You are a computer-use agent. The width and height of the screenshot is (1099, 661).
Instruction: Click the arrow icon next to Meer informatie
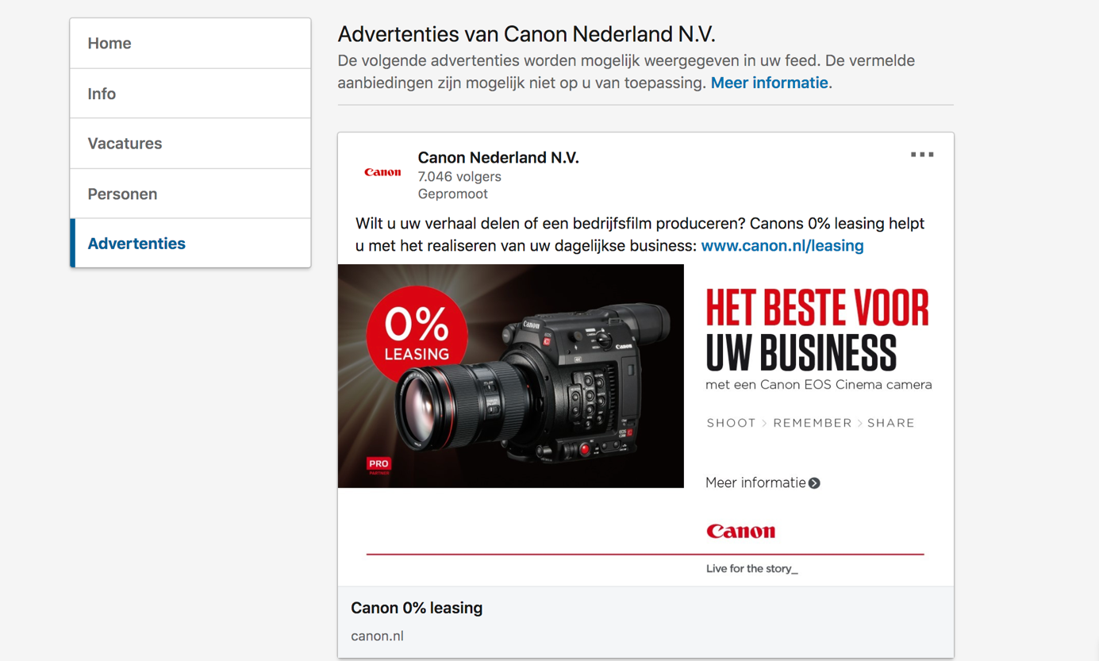tap(814, 483)
